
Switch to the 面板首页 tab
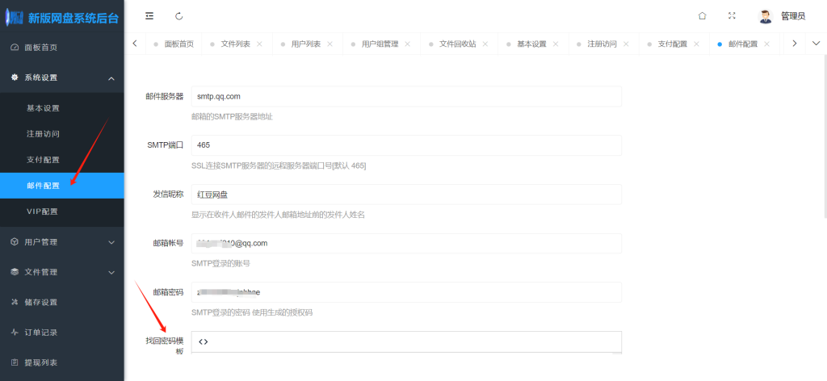pos(174,44)
